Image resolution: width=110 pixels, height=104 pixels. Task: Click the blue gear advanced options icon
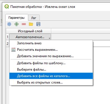coord(9,24)
